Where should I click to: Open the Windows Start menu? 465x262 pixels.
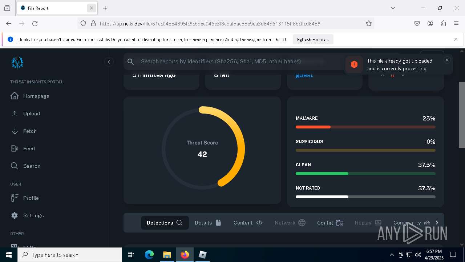point(9,255)
